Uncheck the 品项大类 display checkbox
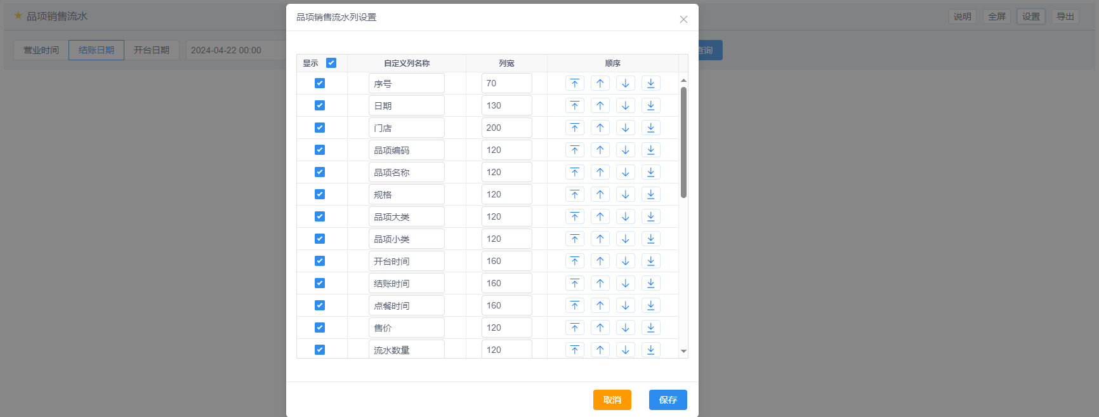Viewport: 1099px width, 417px height. pyautogui.click(x=320, y=216)
